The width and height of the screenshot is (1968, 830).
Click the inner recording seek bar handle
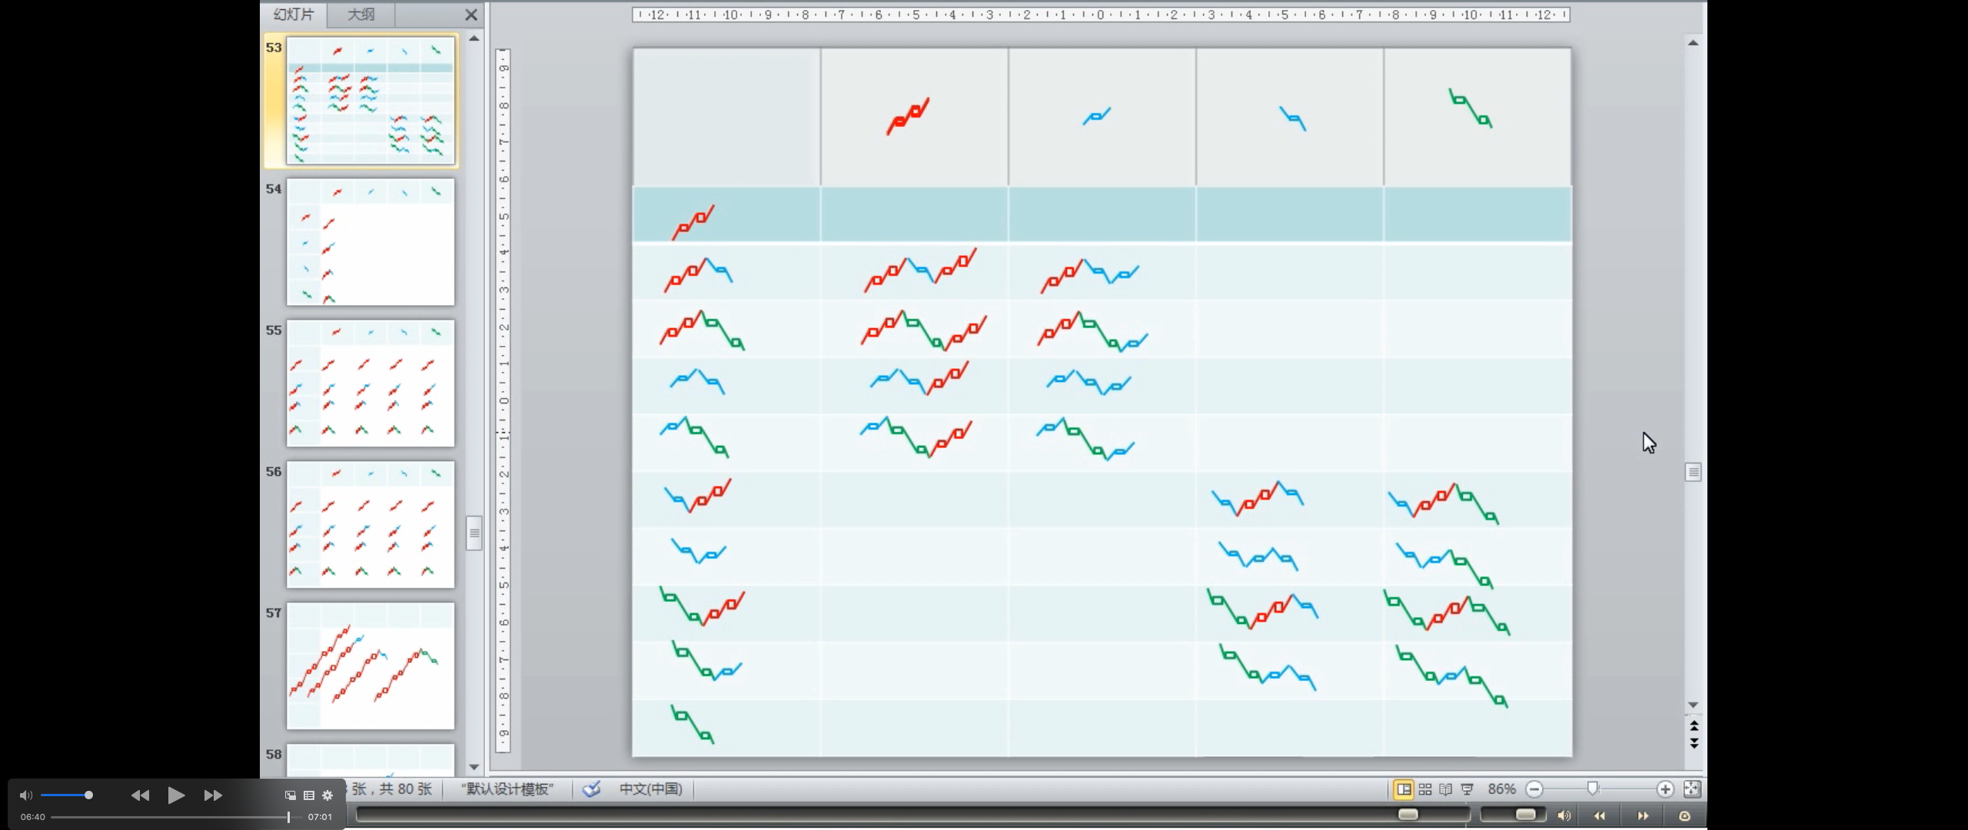point(1408,815)
